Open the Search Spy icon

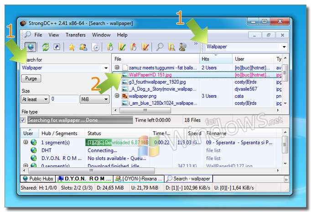point(182,47)
